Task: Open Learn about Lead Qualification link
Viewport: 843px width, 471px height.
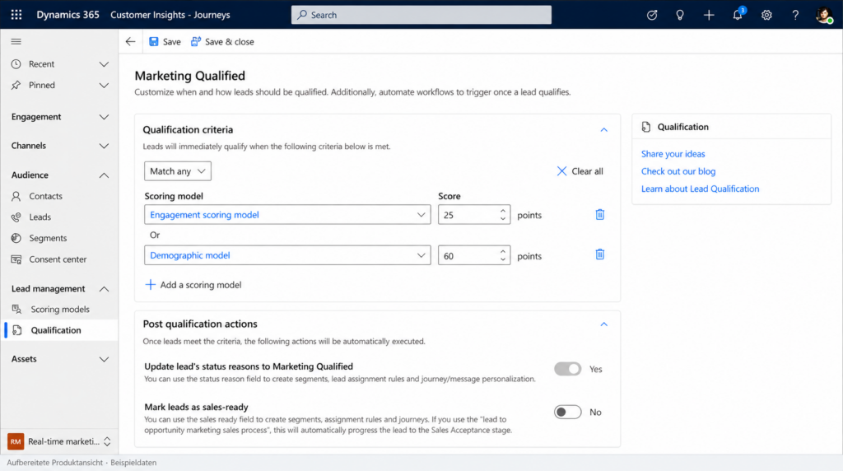Action: click(x=700, y=189)
